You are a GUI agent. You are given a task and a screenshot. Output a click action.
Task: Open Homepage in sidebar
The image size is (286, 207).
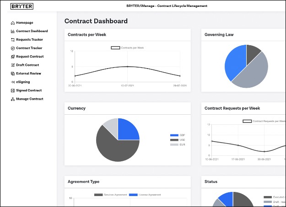(x=25, y=23)
